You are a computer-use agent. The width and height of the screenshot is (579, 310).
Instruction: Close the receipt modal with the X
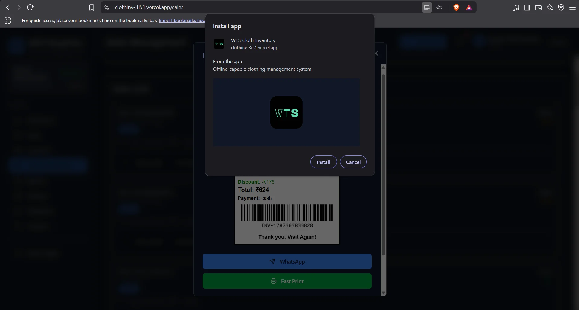click(x=376, y=53)
